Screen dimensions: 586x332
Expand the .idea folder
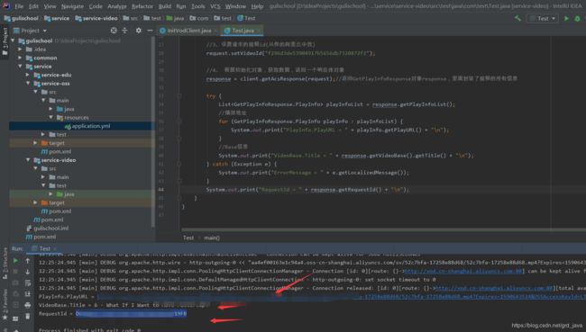(21, 49)
